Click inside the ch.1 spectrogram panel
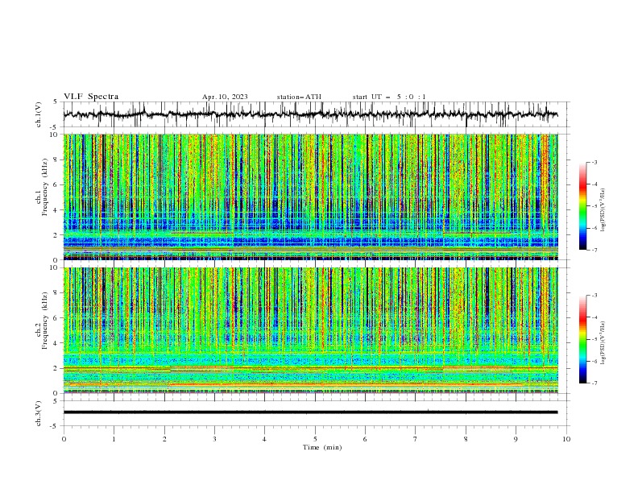 (x=310, y=197)
